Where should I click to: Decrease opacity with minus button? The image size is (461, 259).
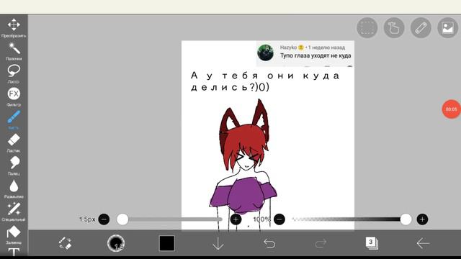coord(279,219)
